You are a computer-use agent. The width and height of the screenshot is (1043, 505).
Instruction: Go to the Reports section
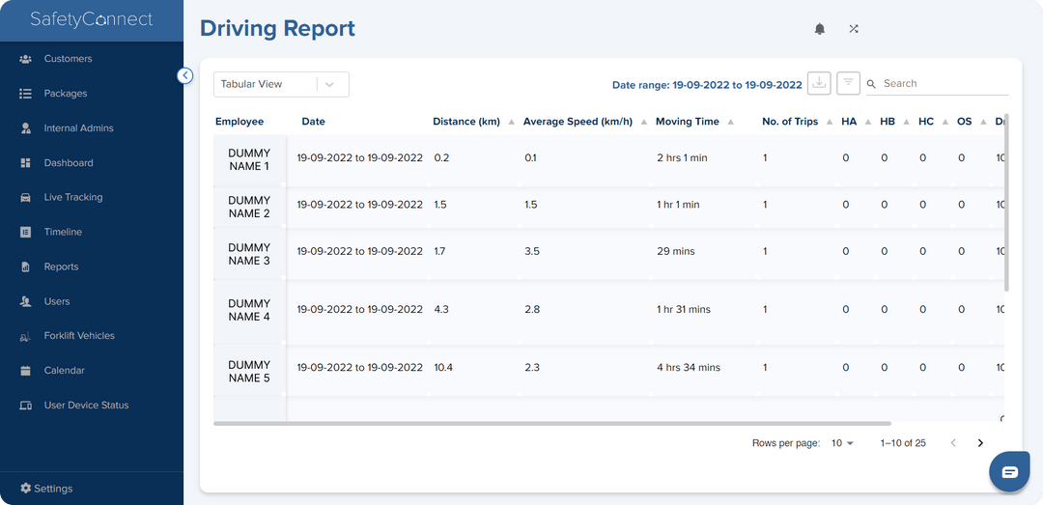point(61,267)
